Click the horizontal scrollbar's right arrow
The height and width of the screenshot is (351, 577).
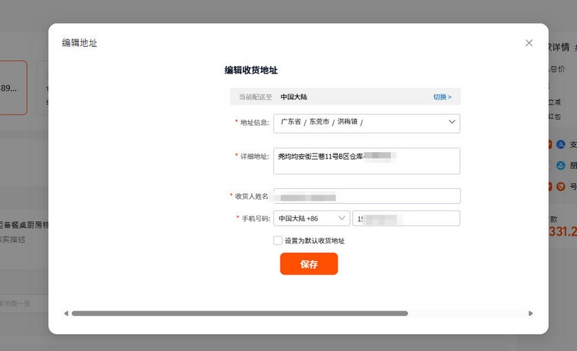531,314
